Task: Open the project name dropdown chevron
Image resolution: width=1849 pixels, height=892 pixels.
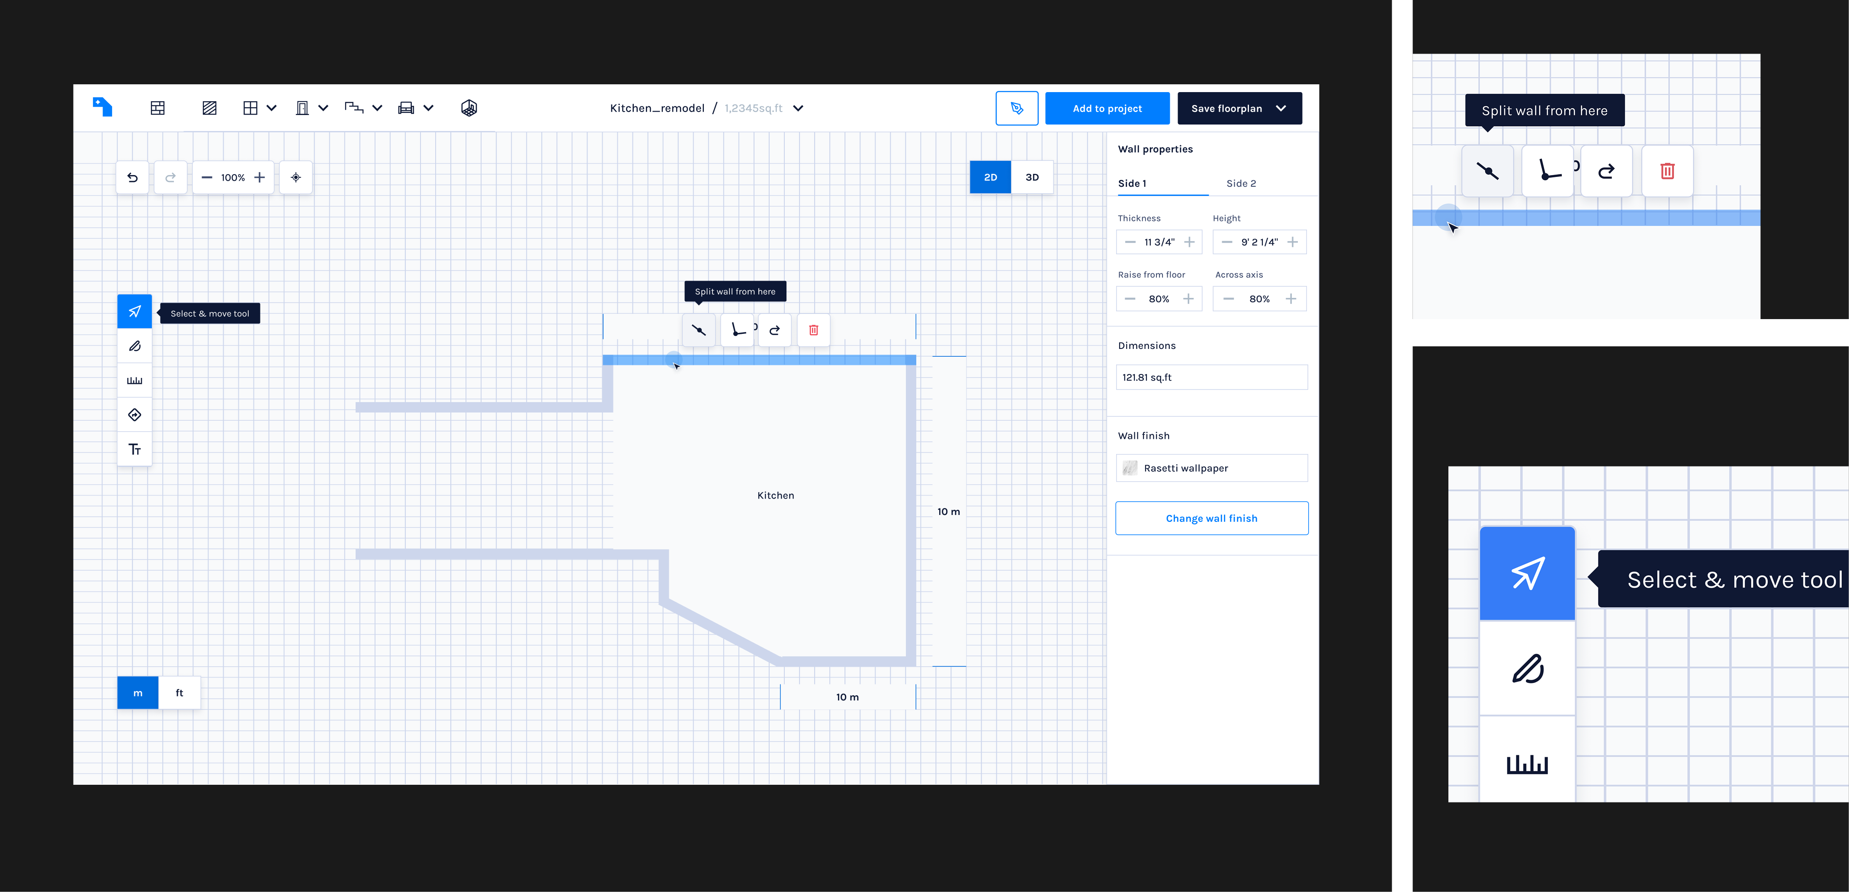Action: tap(798, 109)
